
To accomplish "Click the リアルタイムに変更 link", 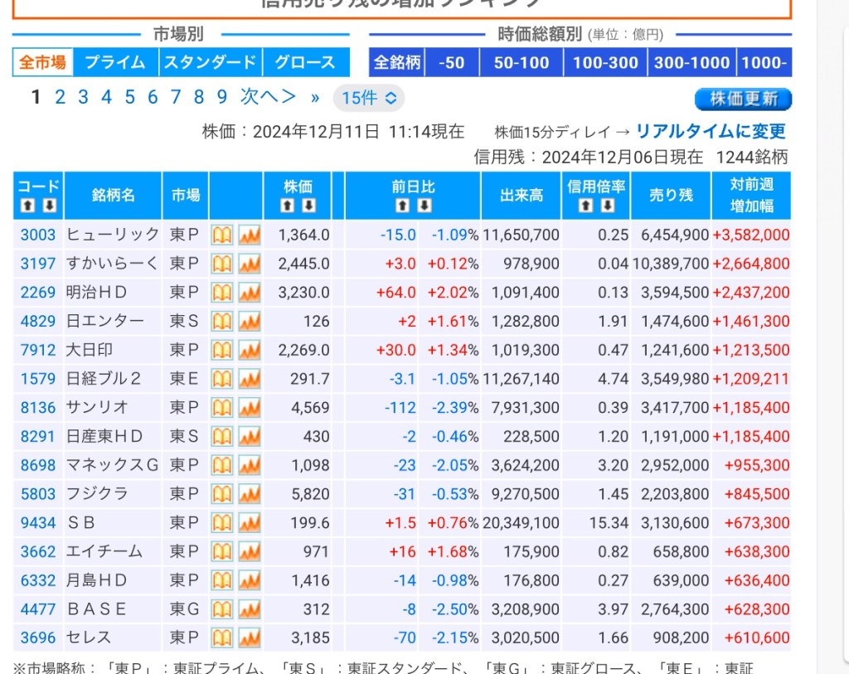I will (x=711, y=131).
